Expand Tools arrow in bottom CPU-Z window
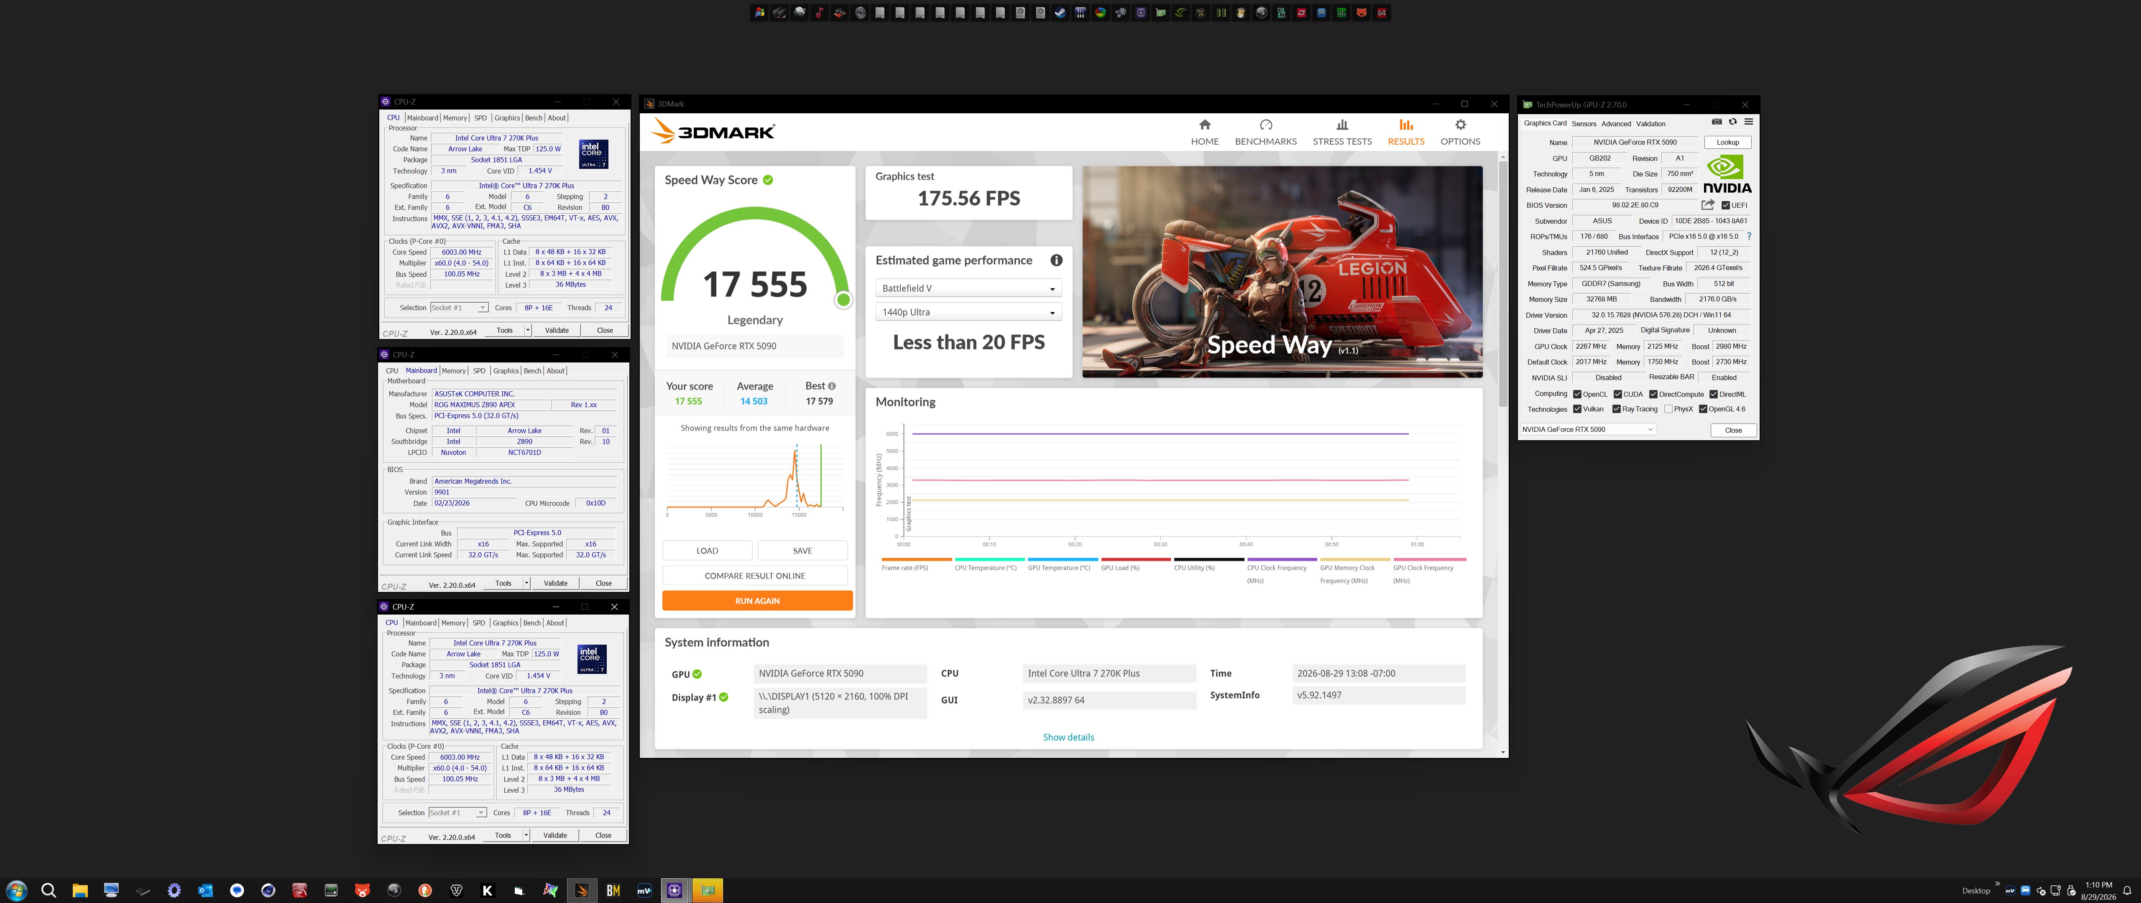This screenshot has height=903, width=2141. 526,836
